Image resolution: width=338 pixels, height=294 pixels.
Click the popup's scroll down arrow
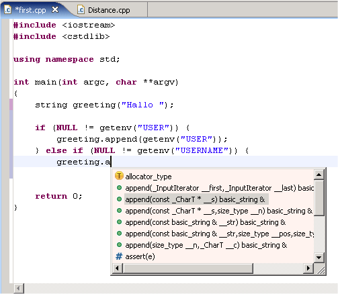pos(319,257)
